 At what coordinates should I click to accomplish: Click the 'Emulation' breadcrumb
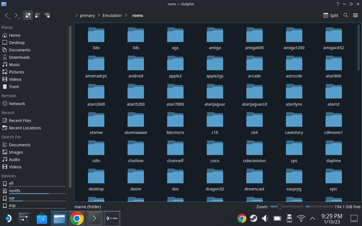coord(112,16)
